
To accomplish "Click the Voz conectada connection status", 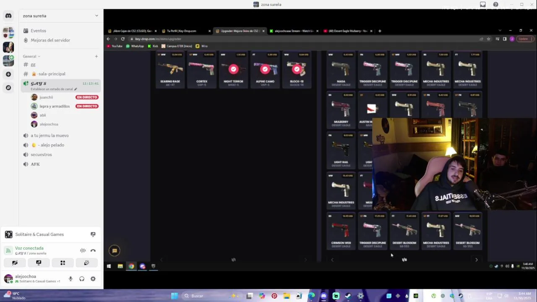I will pyautogui.click(x=29, y=248).
